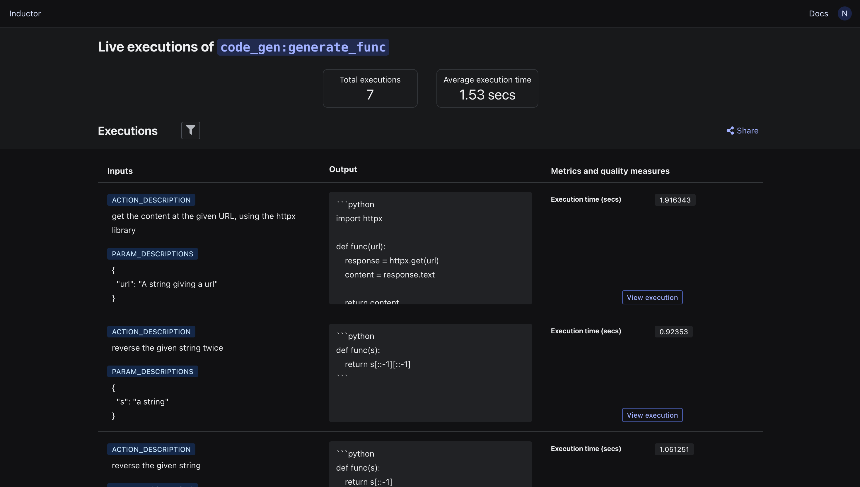Click the 1.051251 execution time value
Image resolution: width=860 pixels, height=487 pixels.
click(x=674, y=449)
